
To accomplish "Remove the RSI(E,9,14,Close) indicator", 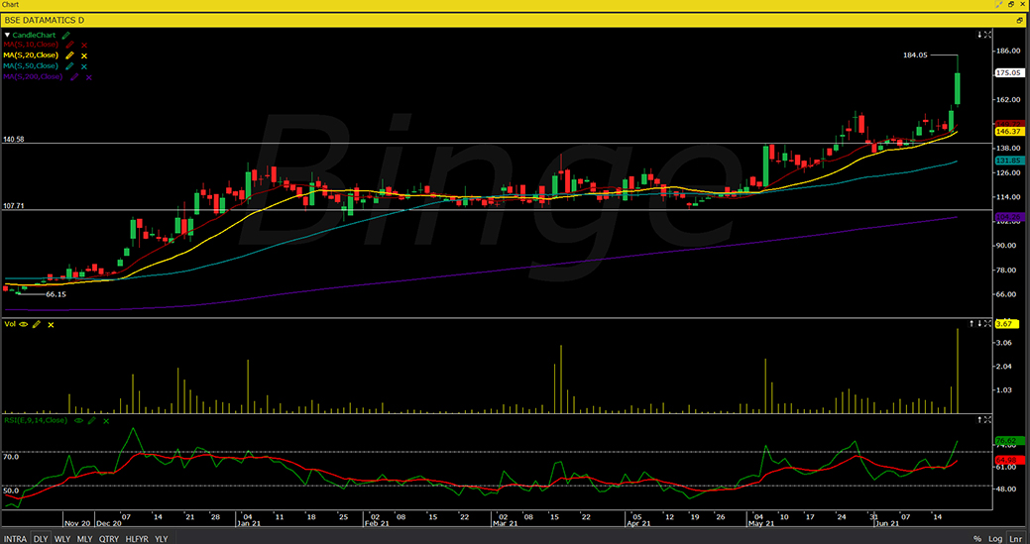I will pyautogui.click(x=106, y=420).
